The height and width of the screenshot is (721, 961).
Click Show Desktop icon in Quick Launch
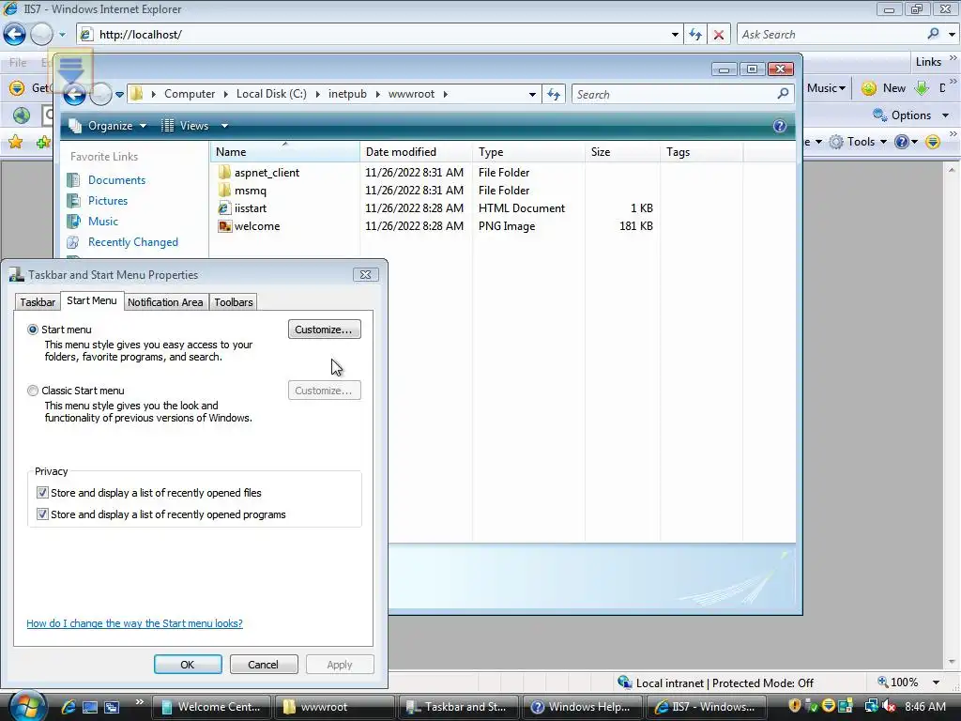(x=90, y=707)
